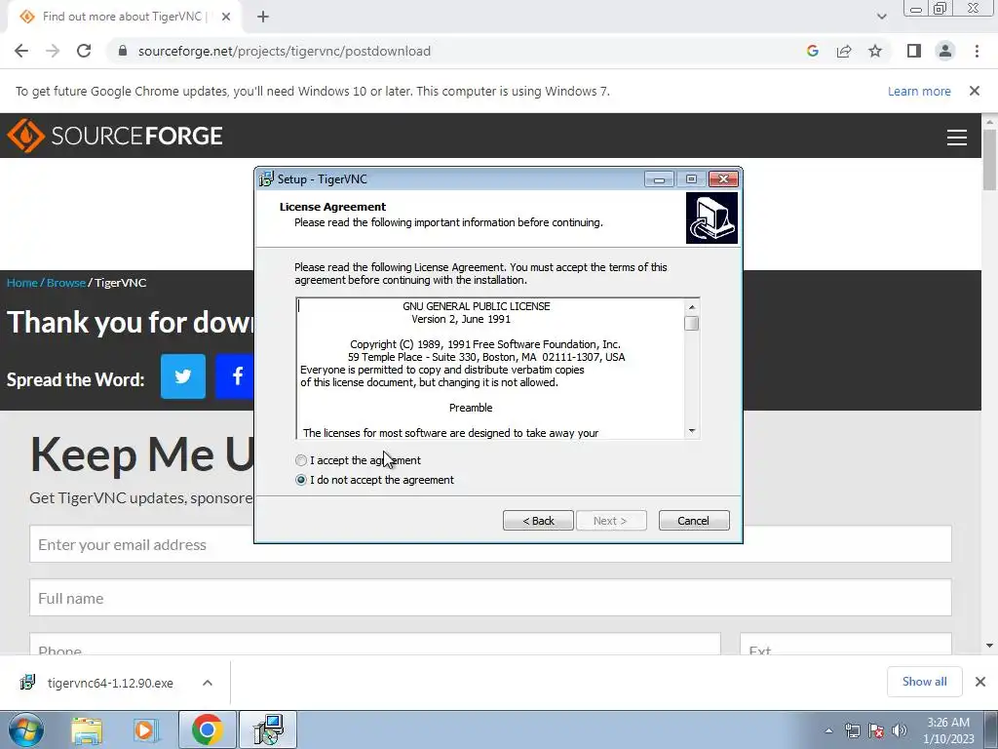Click the Chrome forward arrow
The width and height of the screenshot is (998, 749).
click(x=53, y=51)
